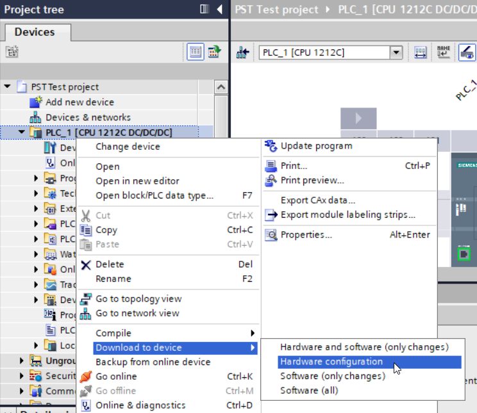Image resolution: width=477 pixels, height=413 pixels.
Task: Open Devices & networks tree item
Action: (88, 117)
